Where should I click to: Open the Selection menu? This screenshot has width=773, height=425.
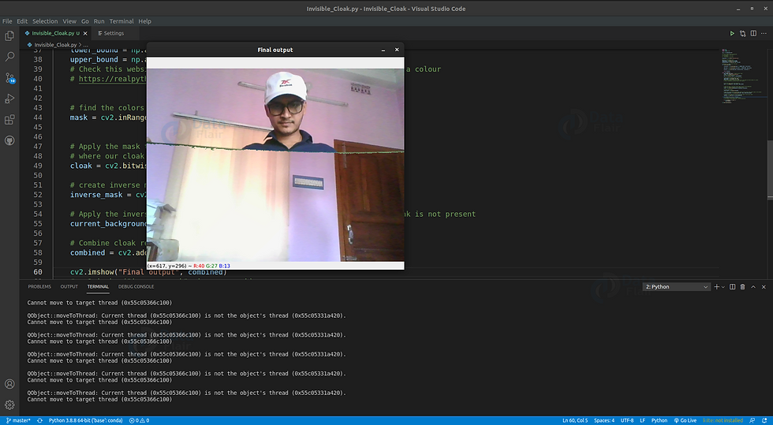click(x=45, y=21)
